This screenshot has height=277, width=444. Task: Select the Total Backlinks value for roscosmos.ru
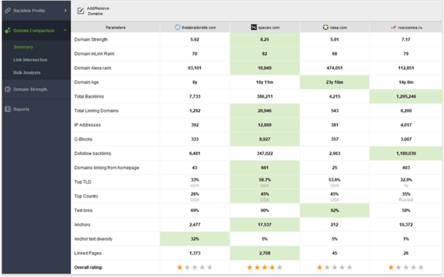point(406,96)
